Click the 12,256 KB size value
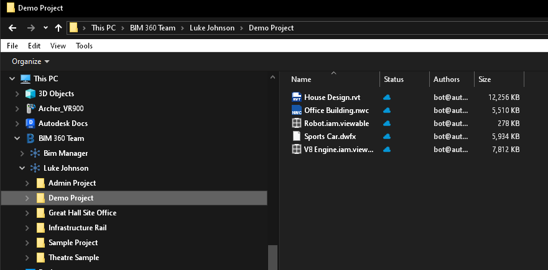The width and height of the screenshot is (548, 270). pyautogui.click(x=504, y=97)
